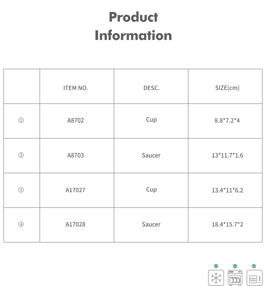This screenshot has height=286, width=266.
Task: Click item number A8702
Action: tap(76, 120)
